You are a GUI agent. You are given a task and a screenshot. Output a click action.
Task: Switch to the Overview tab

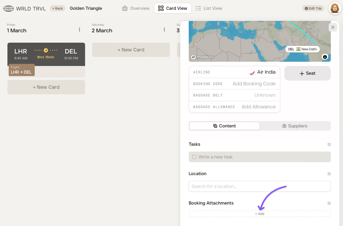(136, 8)
